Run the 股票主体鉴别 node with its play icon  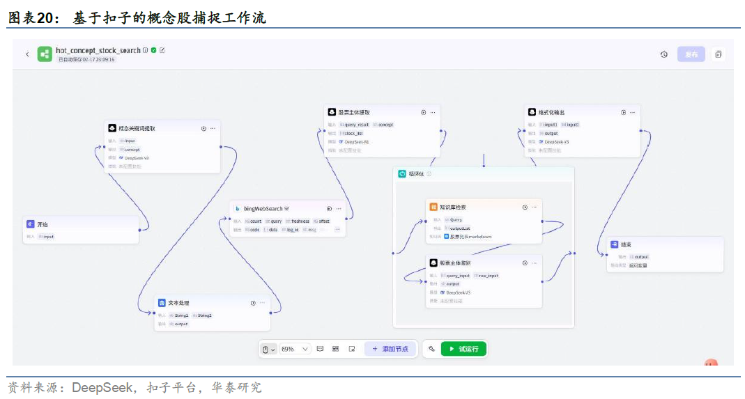(x=525, y=263)
